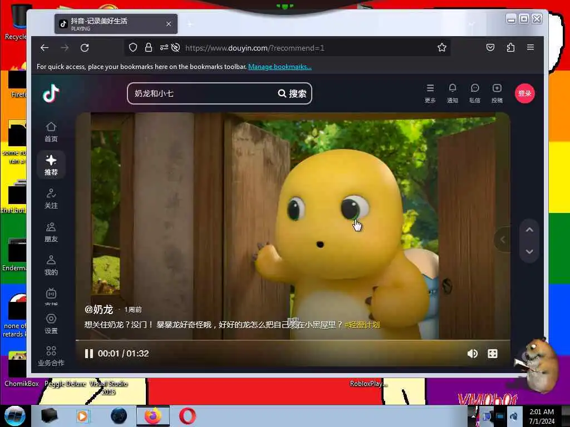Viewport: 570px width, 427px height.
Task: Click the 搜索 search button
Action: pos(292,93)
